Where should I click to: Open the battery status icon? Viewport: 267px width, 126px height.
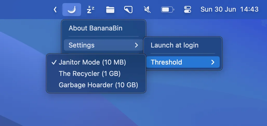tap(168, 10)
